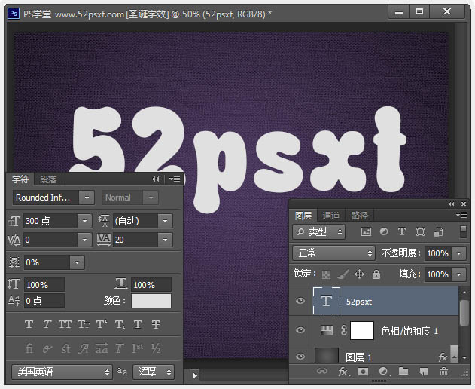Delete layer using the trash icon
The image size is (475, 389).
tap(443, 372)
